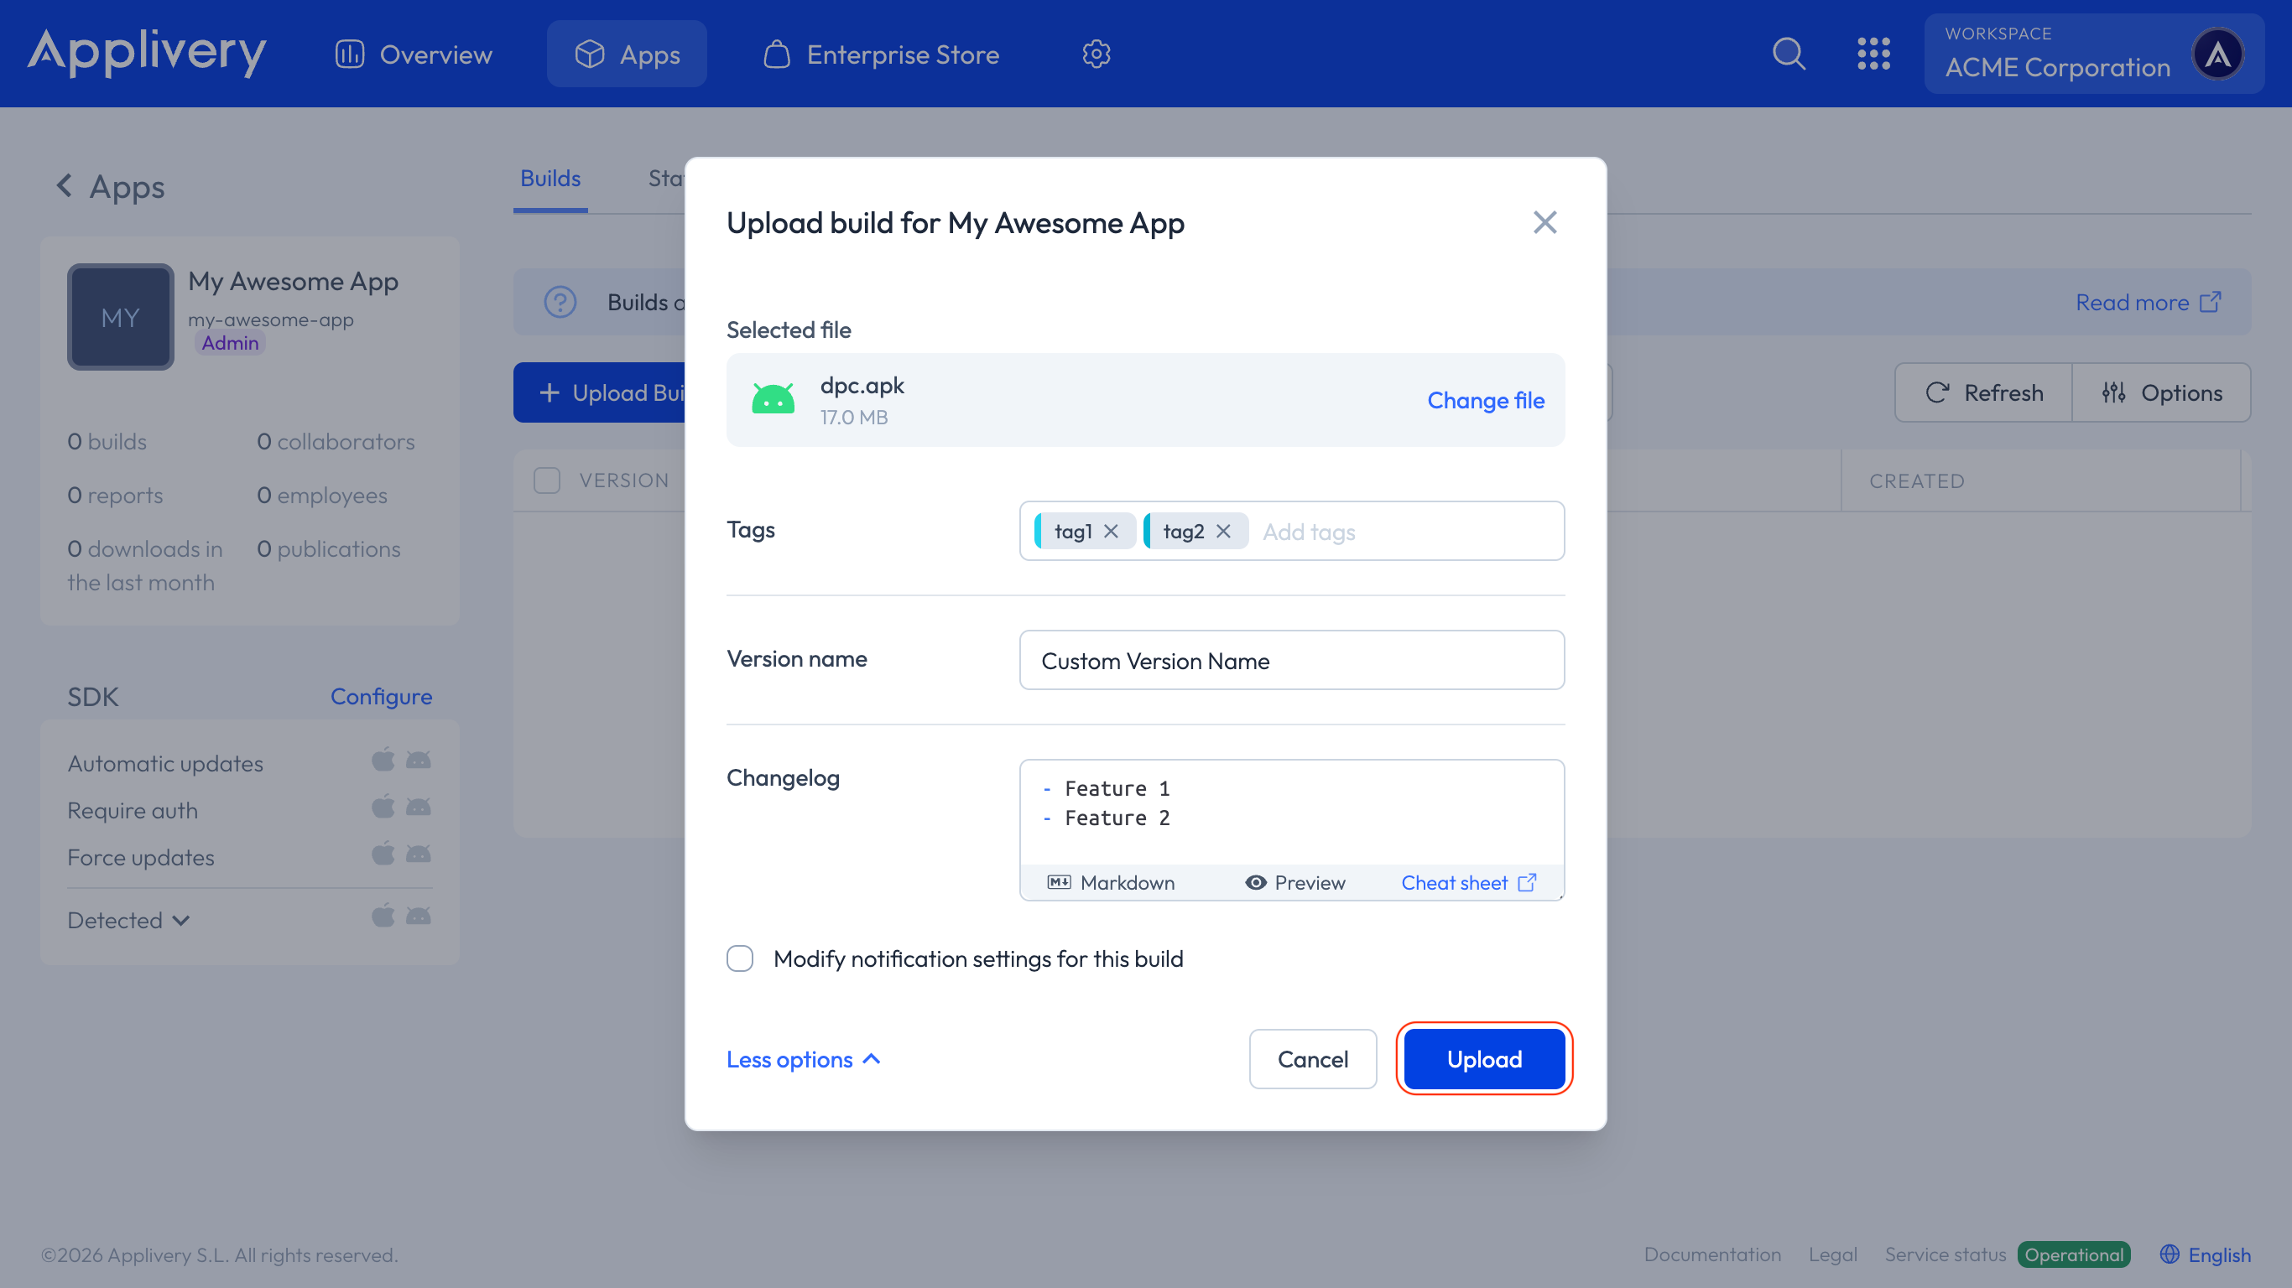Enable Modify notification settings for this build
The width and height of the screenshot is (2292, 1288).
739,959
